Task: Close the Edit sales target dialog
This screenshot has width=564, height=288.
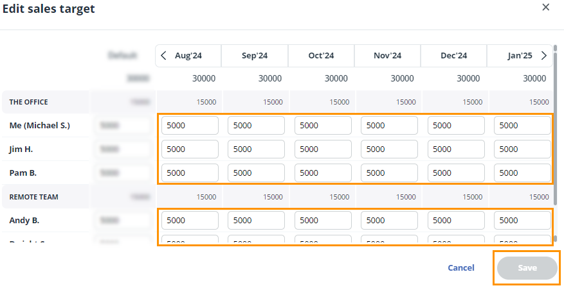Action: pos(545,7)
